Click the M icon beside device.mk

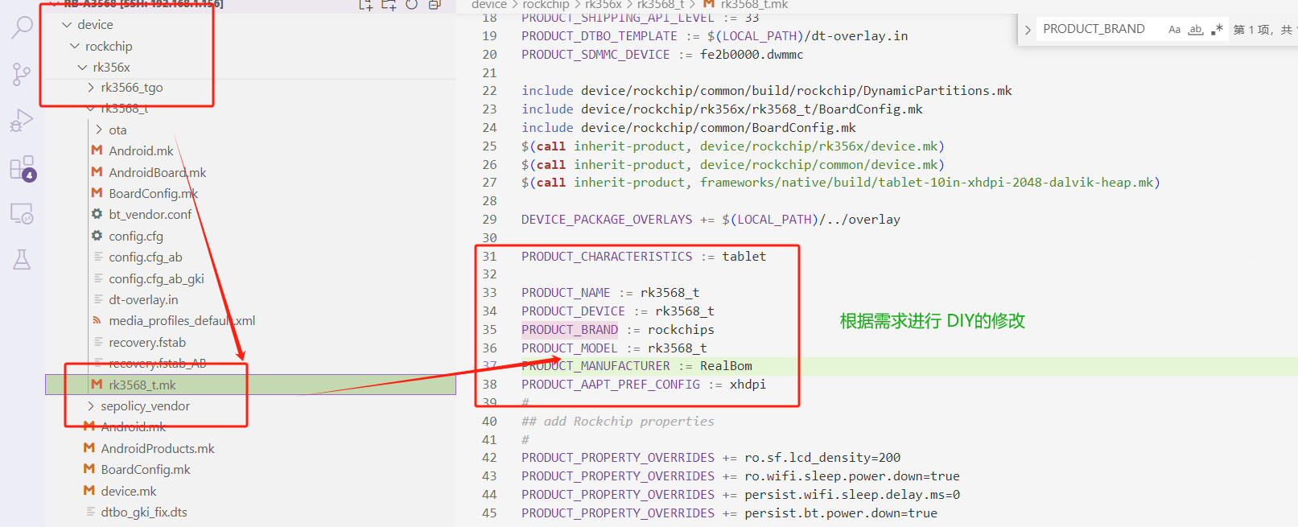[89, 491]
